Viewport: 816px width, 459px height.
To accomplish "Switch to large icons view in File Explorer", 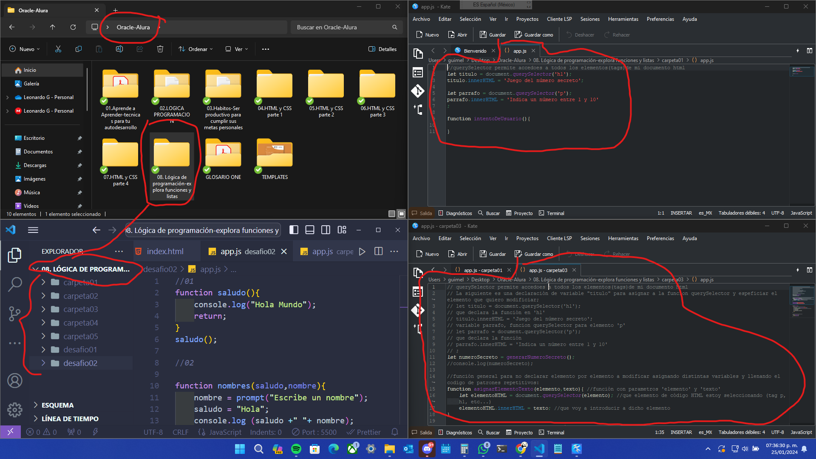I will tap(401, 214).
